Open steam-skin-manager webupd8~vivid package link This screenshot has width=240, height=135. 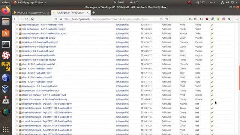pos(44,95)
